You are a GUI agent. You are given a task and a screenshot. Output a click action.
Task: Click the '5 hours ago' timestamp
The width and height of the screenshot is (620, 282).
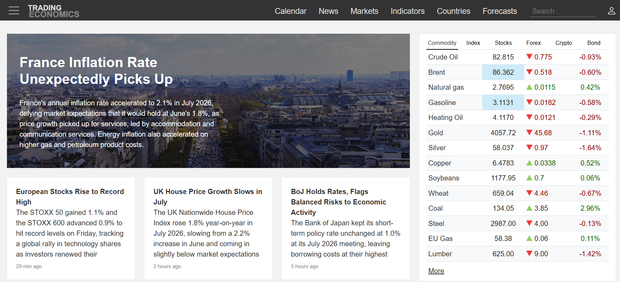[305, 266]
